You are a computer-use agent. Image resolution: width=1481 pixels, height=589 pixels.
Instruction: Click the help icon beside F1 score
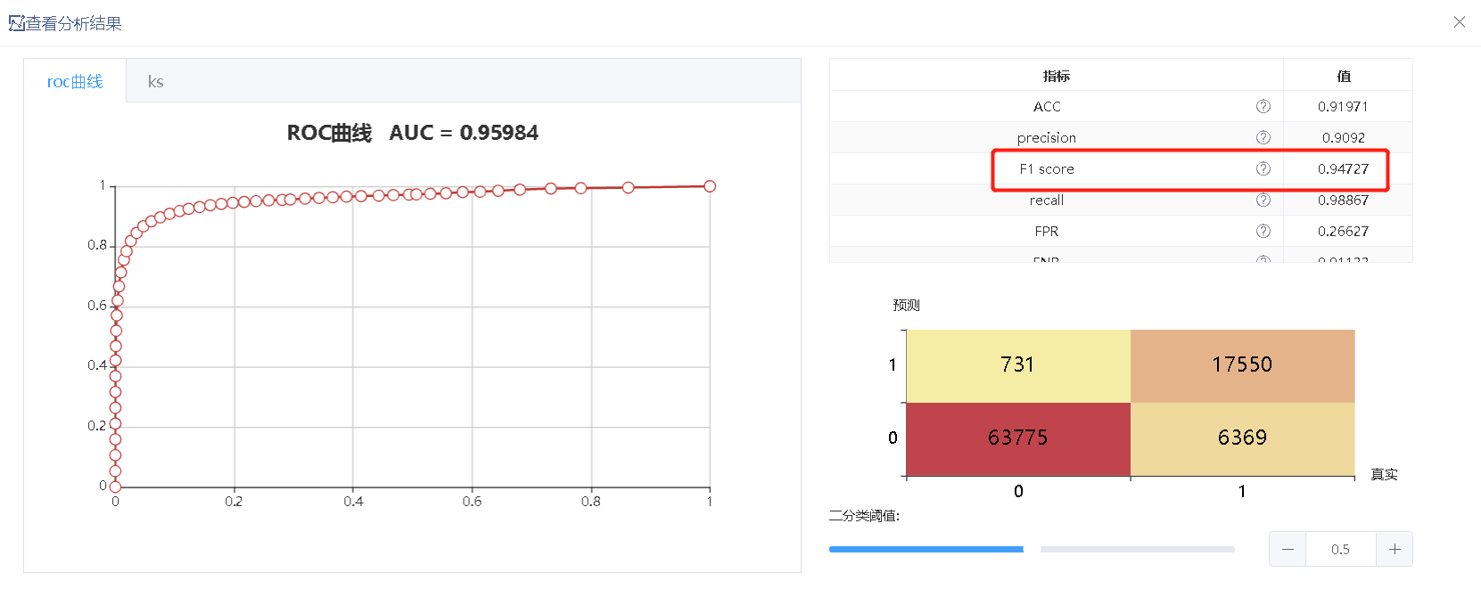point(1263,168)
